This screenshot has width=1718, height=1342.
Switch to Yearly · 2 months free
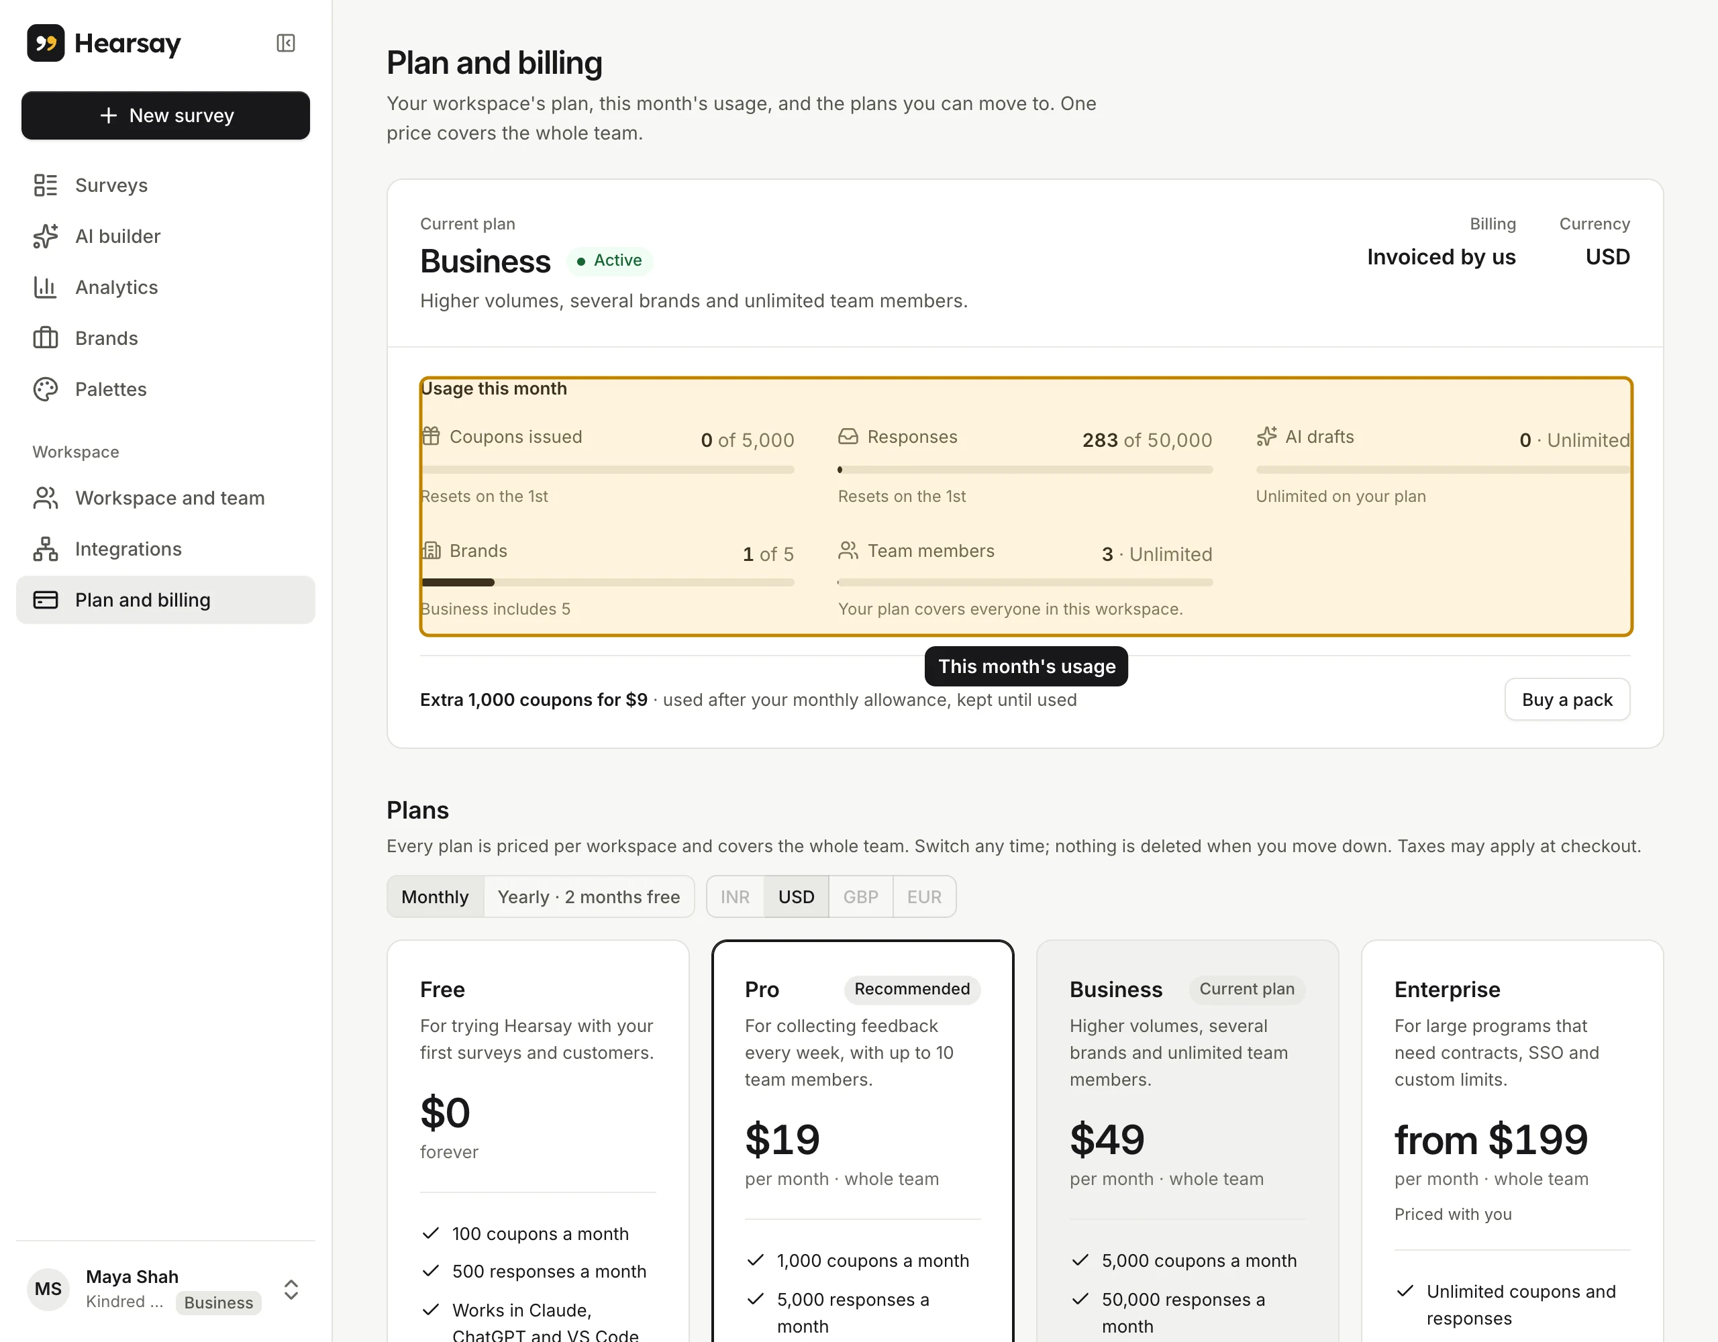click(x=589, y=896)
